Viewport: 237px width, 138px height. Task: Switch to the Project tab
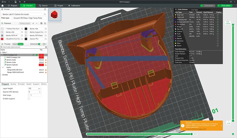click(x=59, y=5)
